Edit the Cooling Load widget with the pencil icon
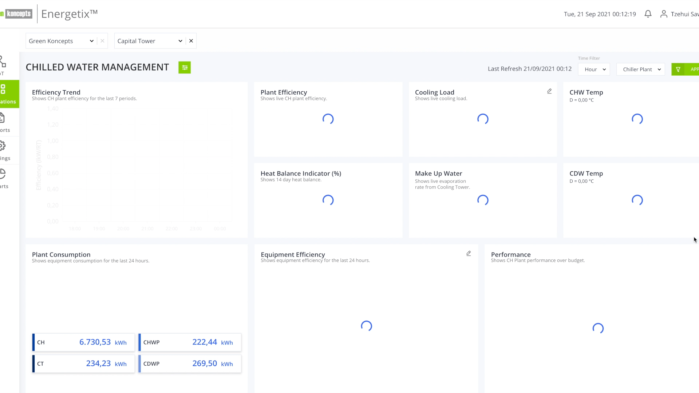 point(549,91)
